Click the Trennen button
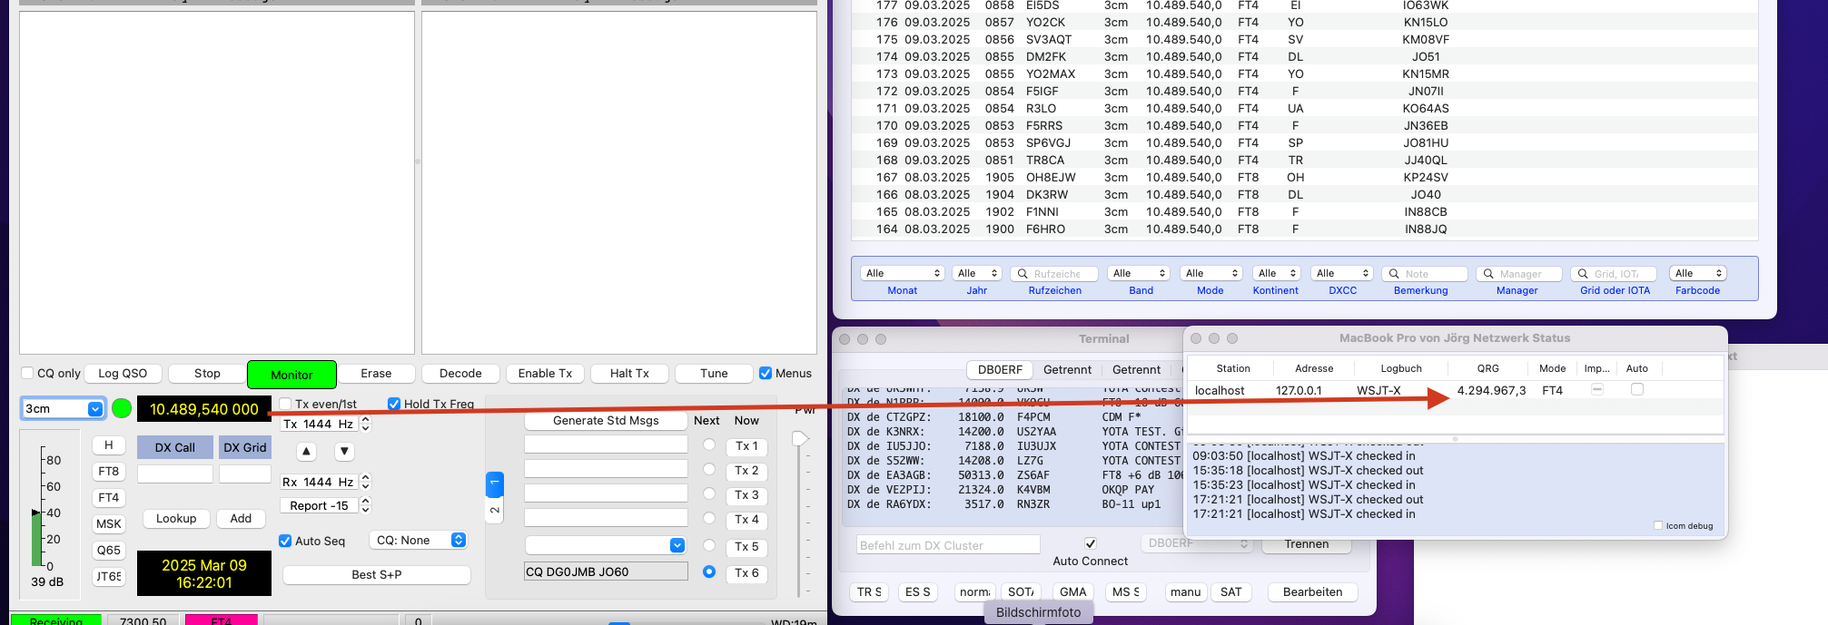The height and width of the screenshot is (625, 1828). click(x=1306, y=544)
